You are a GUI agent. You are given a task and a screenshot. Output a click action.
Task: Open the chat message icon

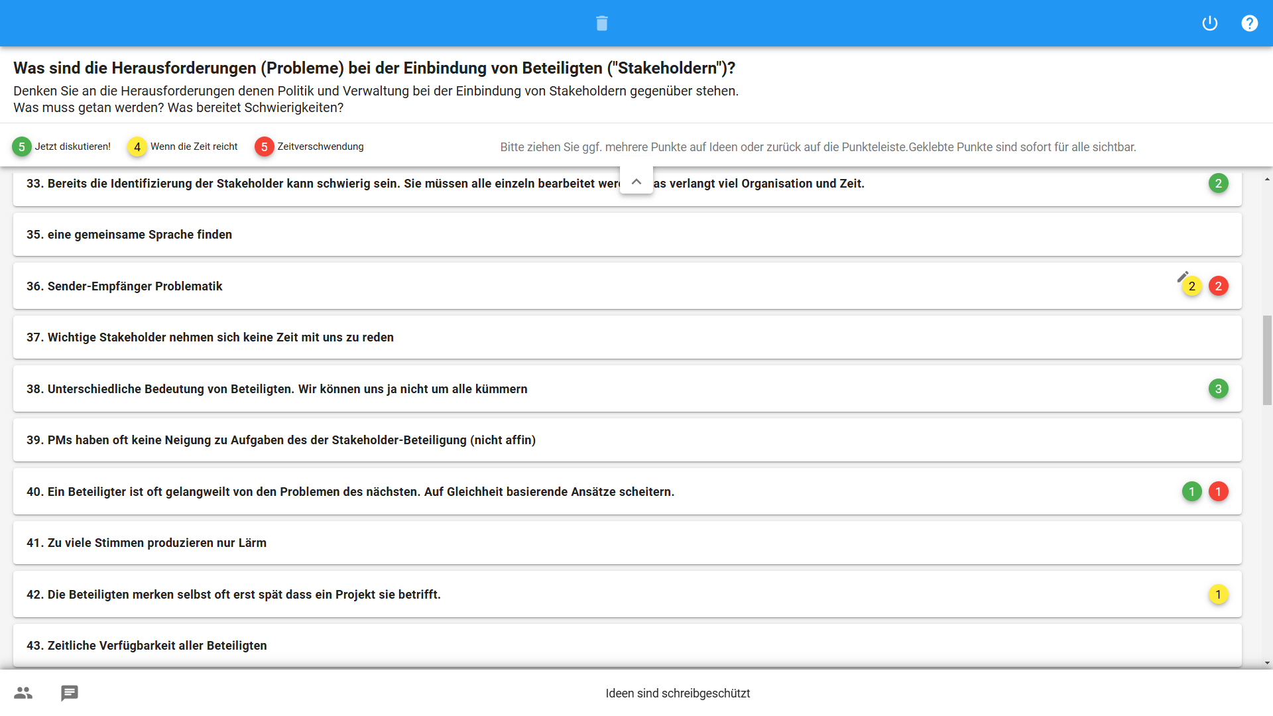click(x=70, y=693)
